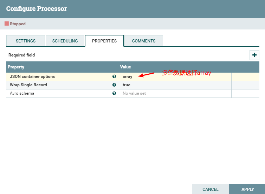
Task: Set the 'No value set' Avro schema value
Action: pyautogui.click(x=175, y=93)
